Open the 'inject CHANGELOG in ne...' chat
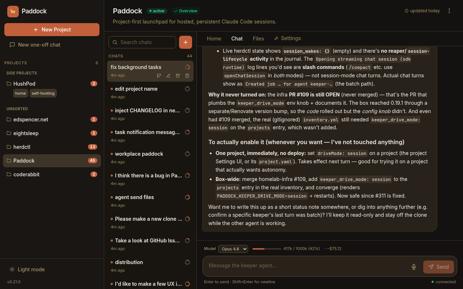 (150, 115)
